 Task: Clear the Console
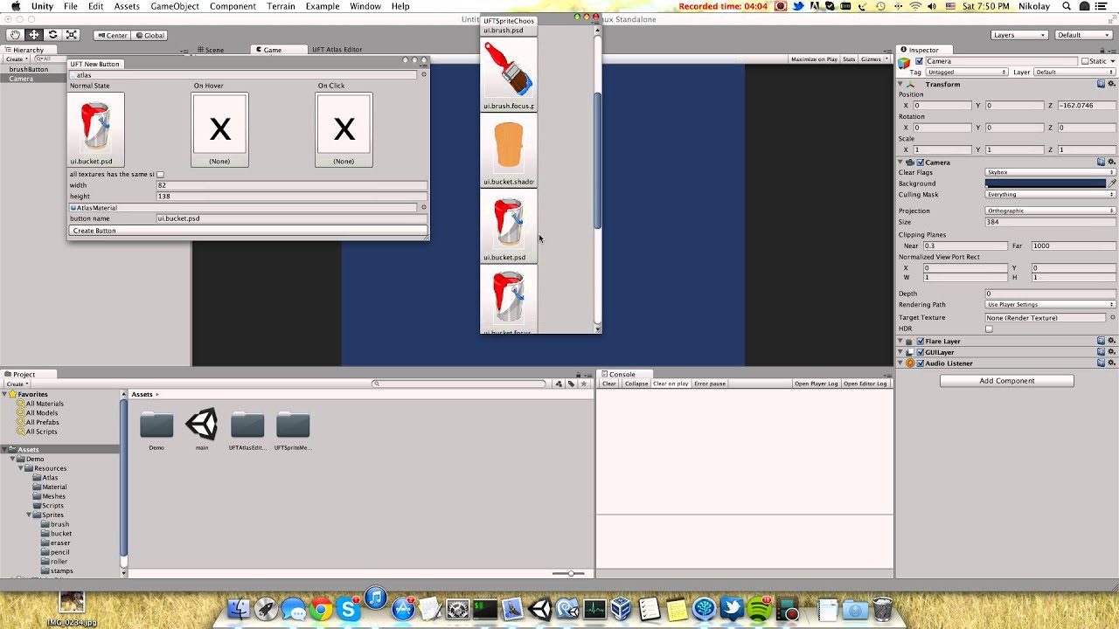coord(609,384)
